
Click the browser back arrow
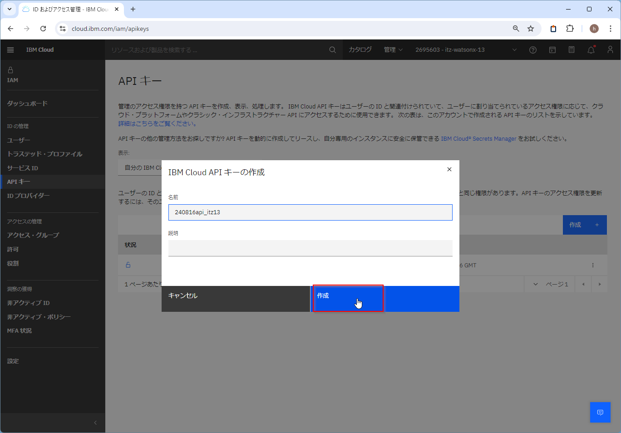10,29
